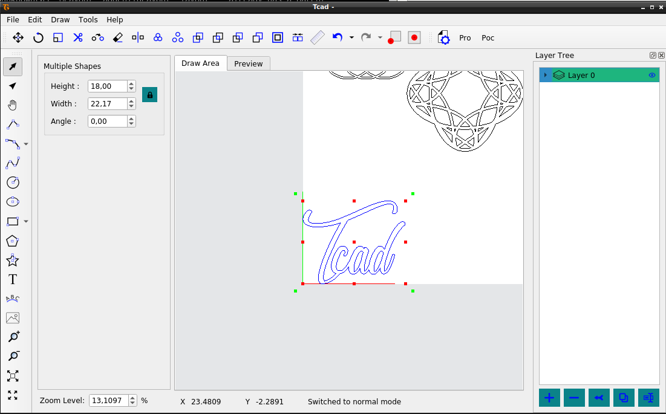Select the ellipse drawing tool
The width and height of the screenshot is (666, 414).
(x=13, y=201)
